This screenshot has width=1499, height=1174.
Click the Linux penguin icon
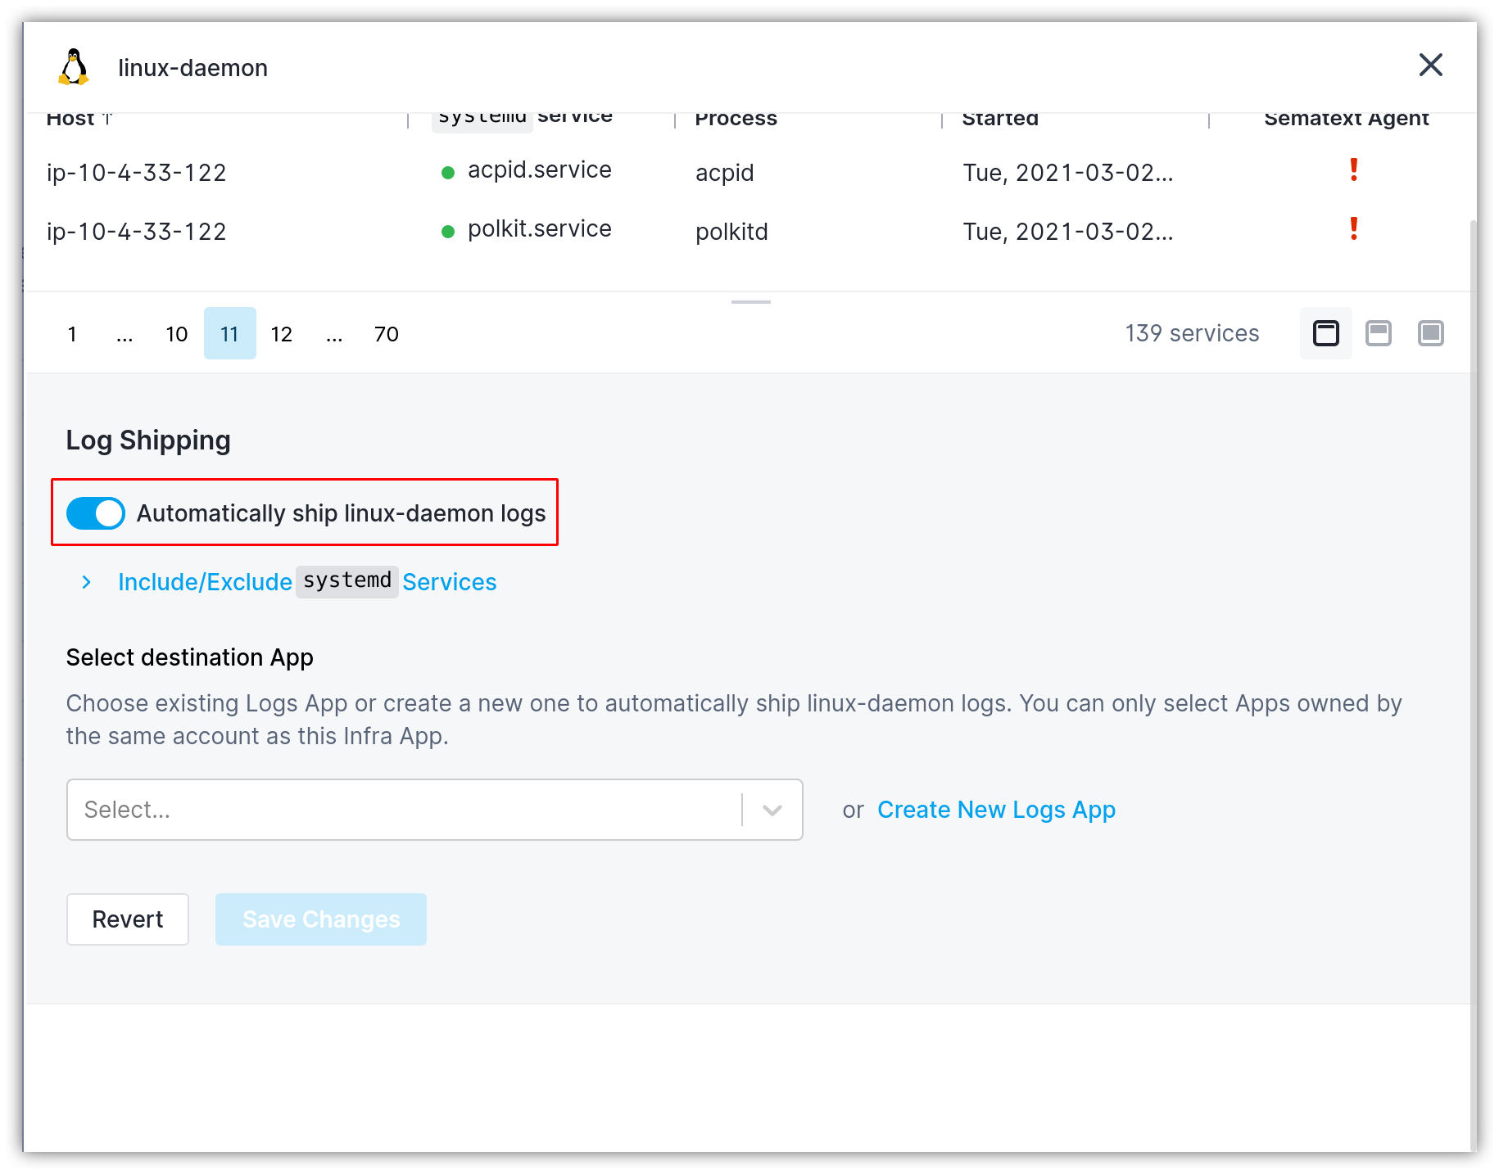pos(74,67)
